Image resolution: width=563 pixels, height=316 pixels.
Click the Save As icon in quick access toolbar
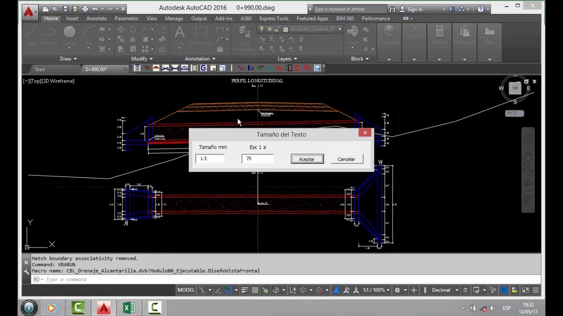[75, 9]
